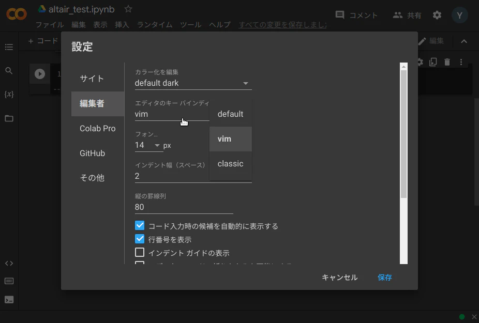Select the Colab Pro settings tab

point(98,129)
